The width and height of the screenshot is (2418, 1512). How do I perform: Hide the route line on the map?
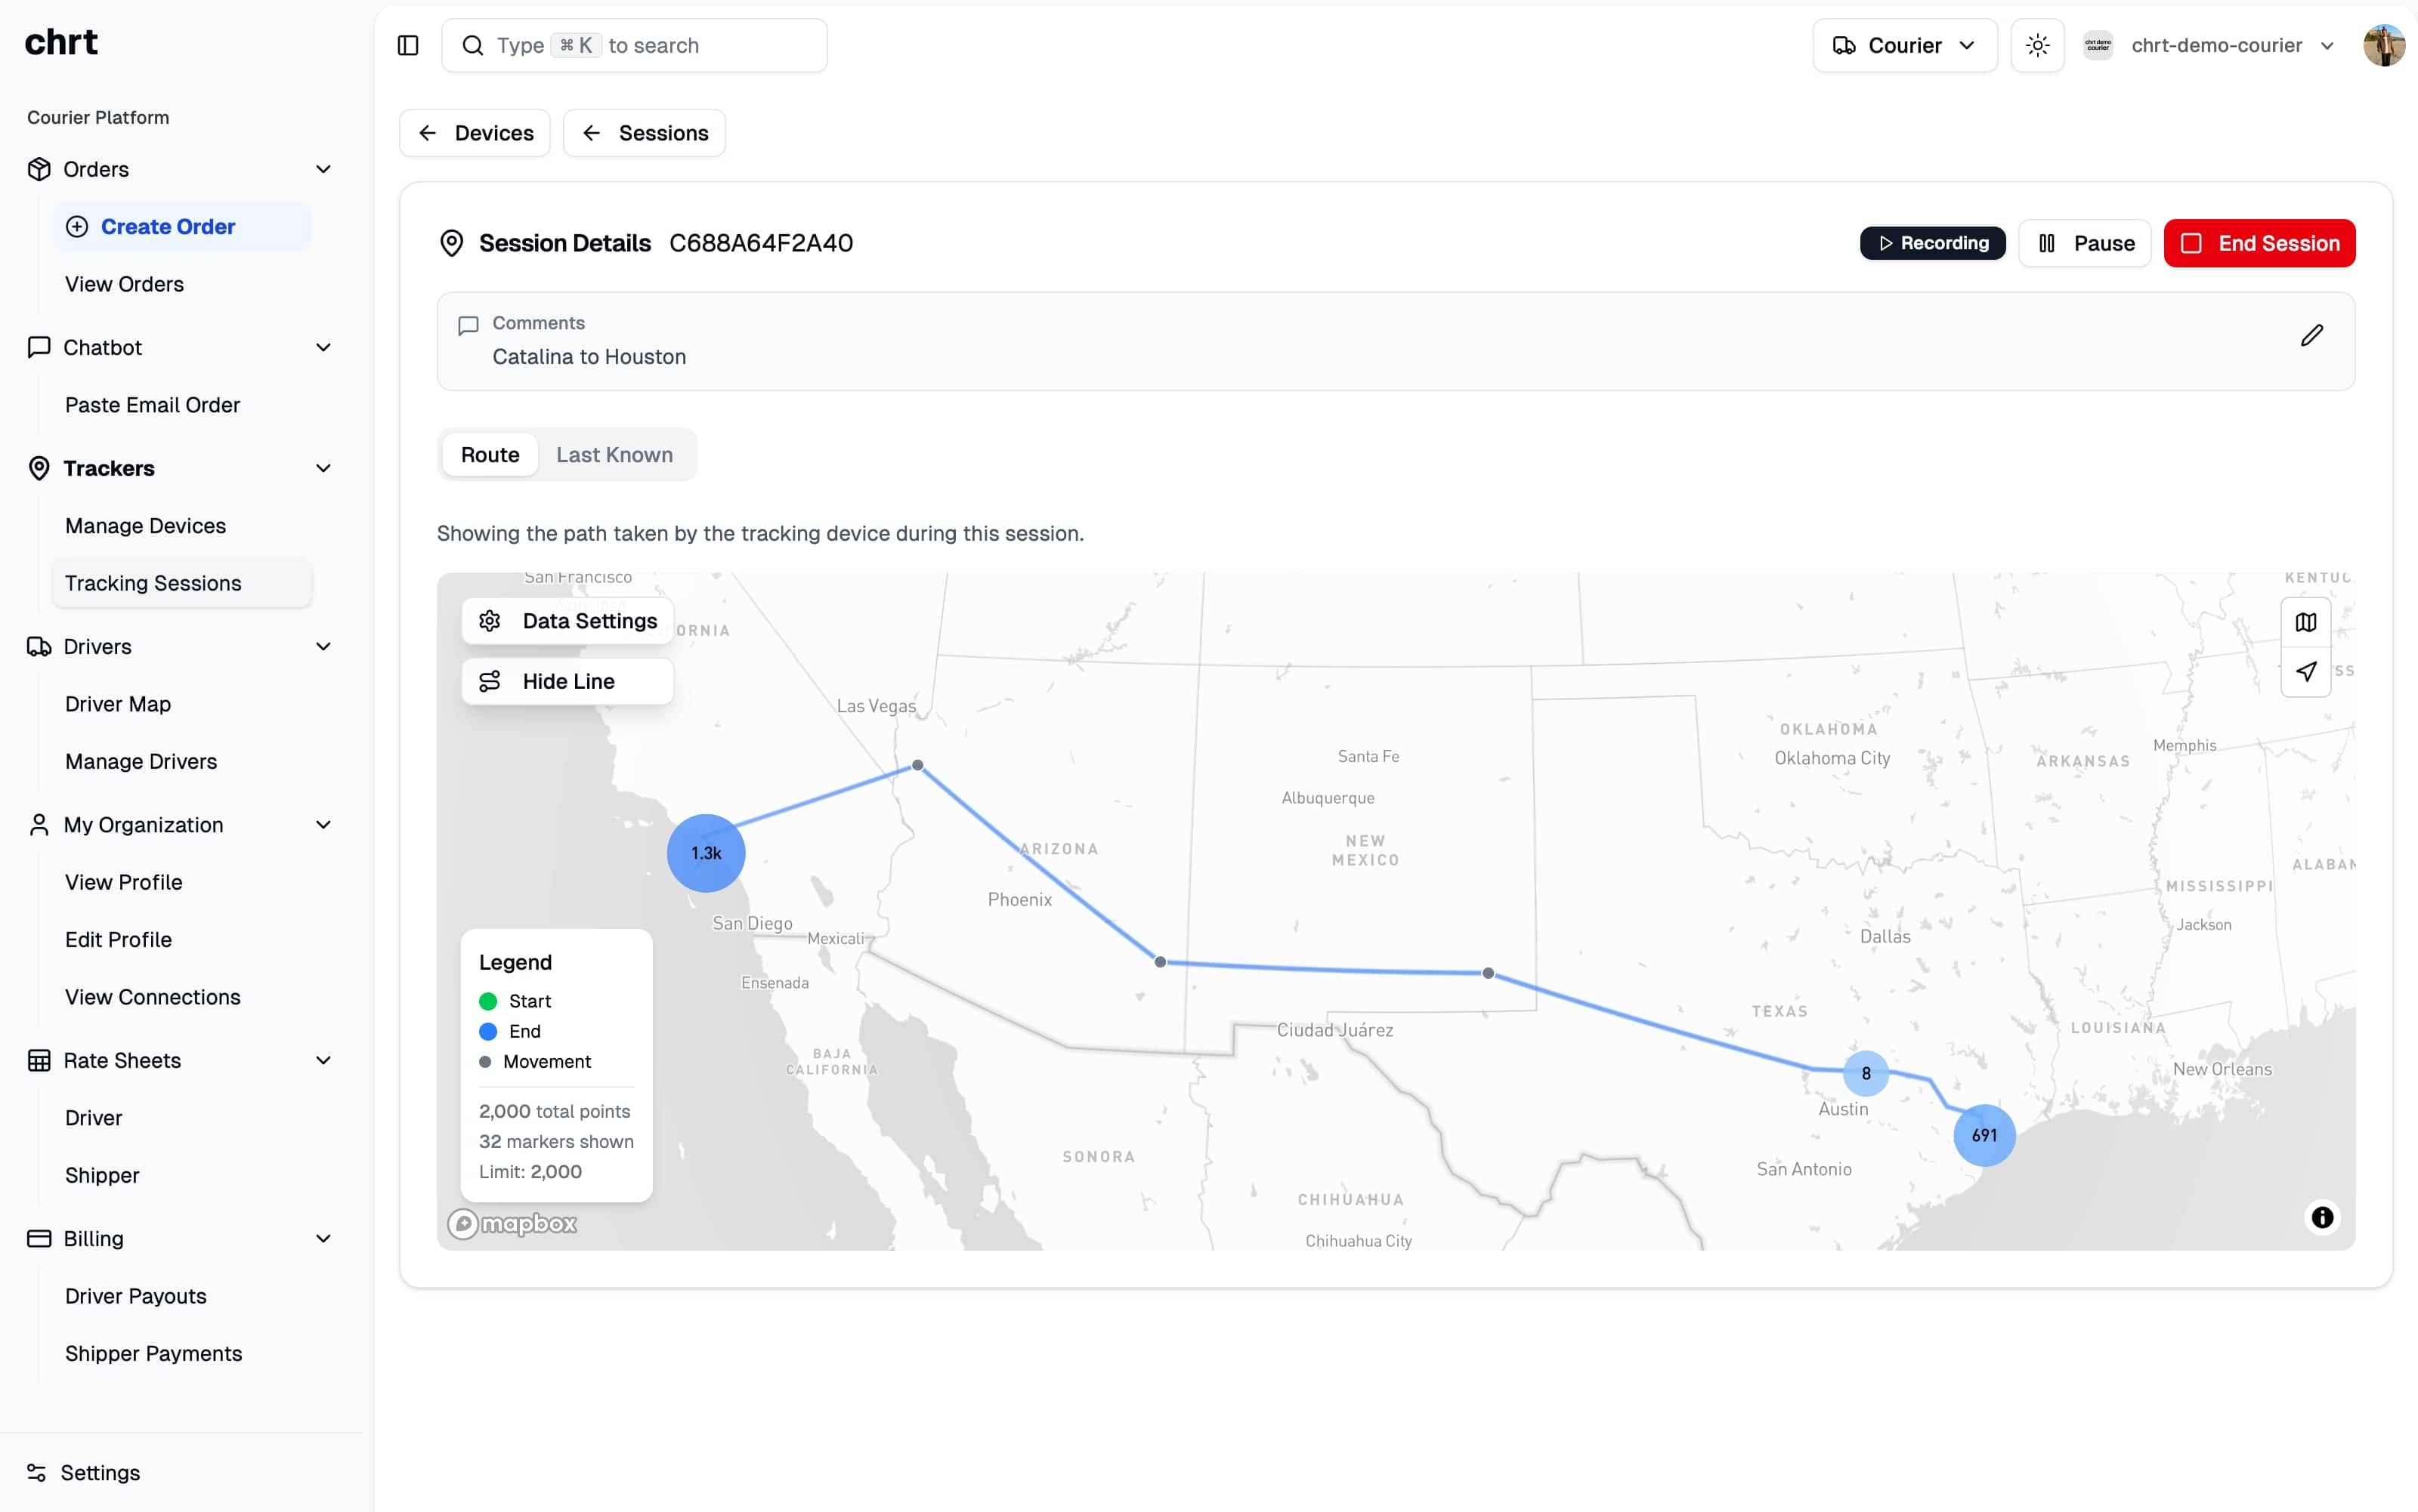566,681
